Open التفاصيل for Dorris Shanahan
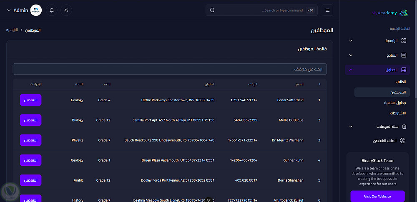The height and width of the screenshot is (202, 417). click(30, 180)
